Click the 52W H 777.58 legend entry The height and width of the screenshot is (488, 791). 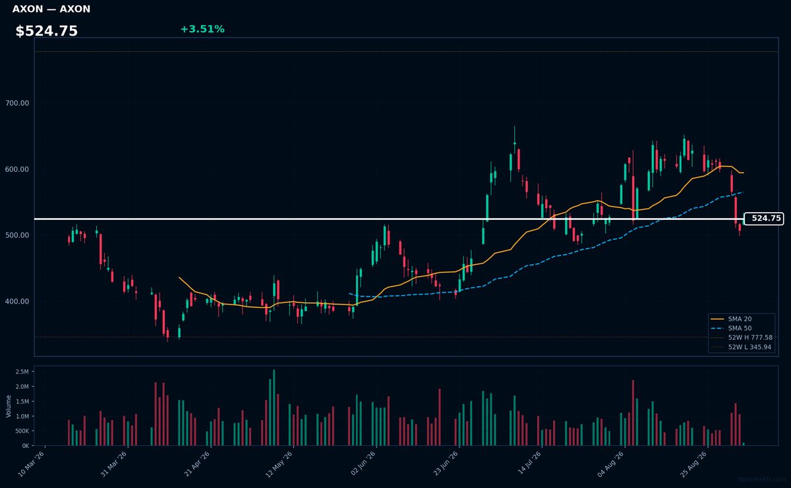[741, 337]
